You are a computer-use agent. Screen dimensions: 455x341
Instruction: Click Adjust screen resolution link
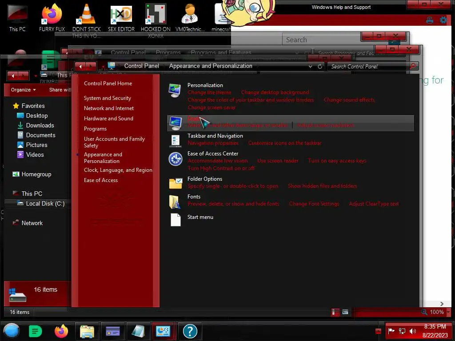(x=326, y=126)
